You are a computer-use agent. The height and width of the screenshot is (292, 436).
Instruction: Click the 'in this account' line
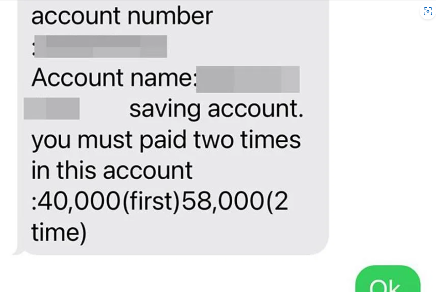click(x=112, y=170)
